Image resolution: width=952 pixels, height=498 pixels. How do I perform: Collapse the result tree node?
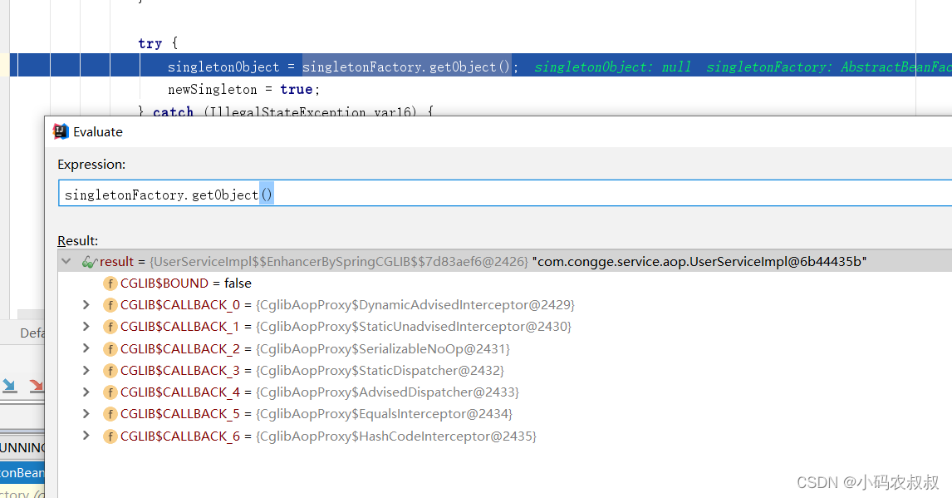[x=66, y=261]
